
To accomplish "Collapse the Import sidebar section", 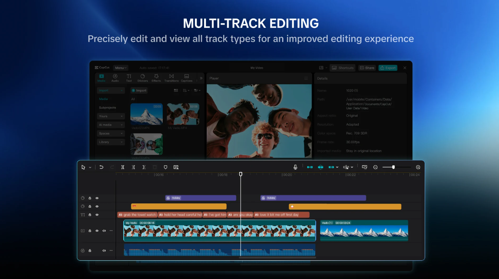I will 111,90.
